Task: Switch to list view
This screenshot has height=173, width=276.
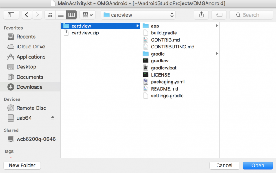Action: (61, 15)
